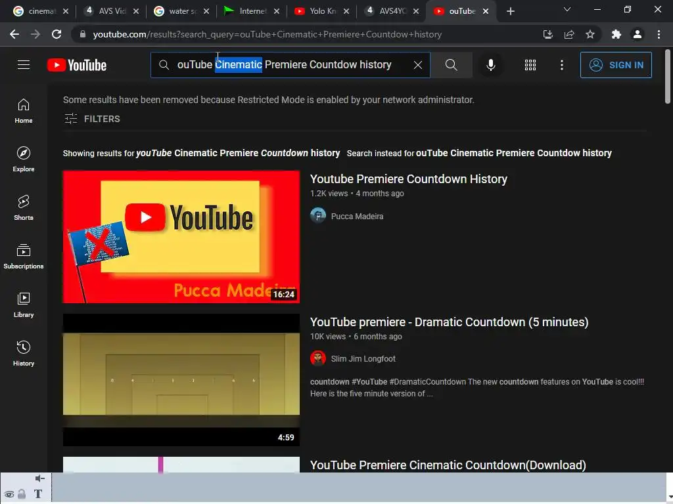The width and height of the screenshot is (673, 504).
Task: Open the YouTube settings three-dot menu
Action: coord(561,65)
